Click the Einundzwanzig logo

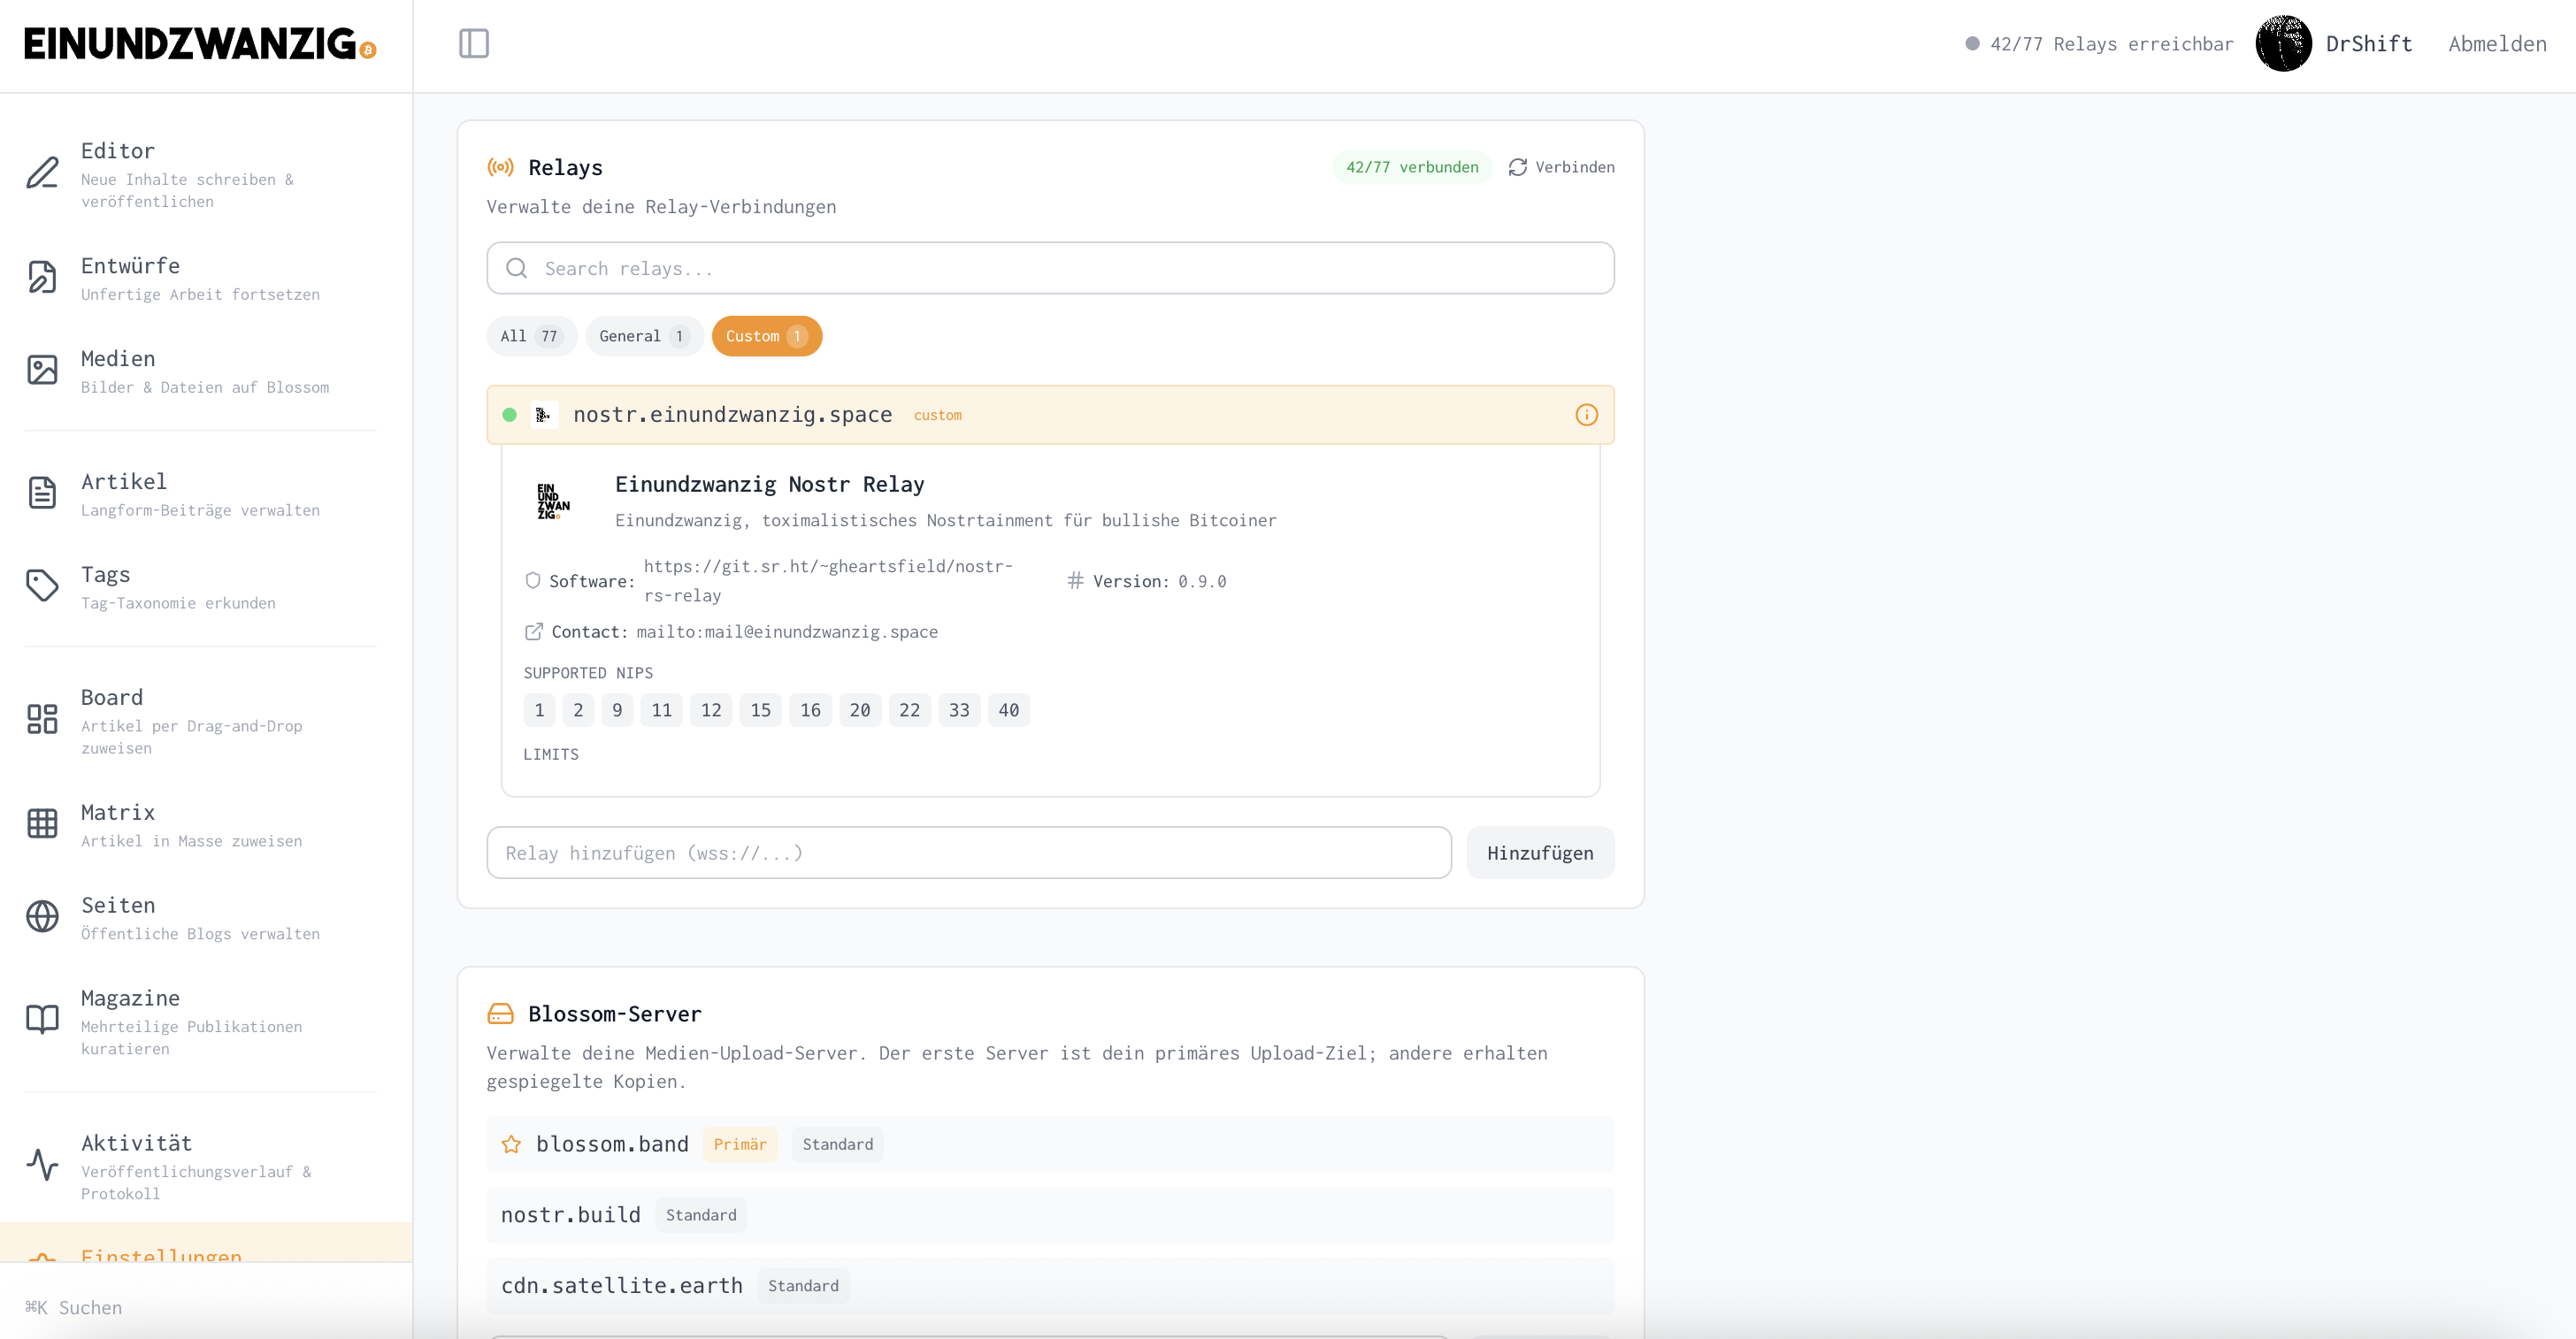[200, 44]
